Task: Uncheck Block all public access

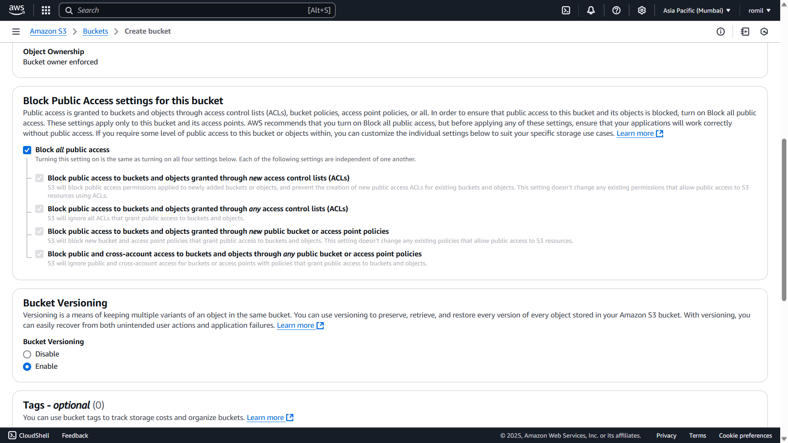Action: [27, 150]
